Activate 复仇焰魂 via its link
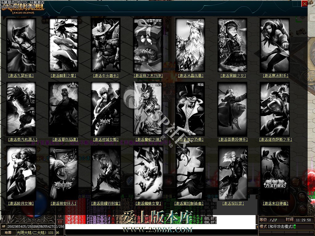Viewport: 315px width, 236px height. pyautogui.click(x=65, y=140)
